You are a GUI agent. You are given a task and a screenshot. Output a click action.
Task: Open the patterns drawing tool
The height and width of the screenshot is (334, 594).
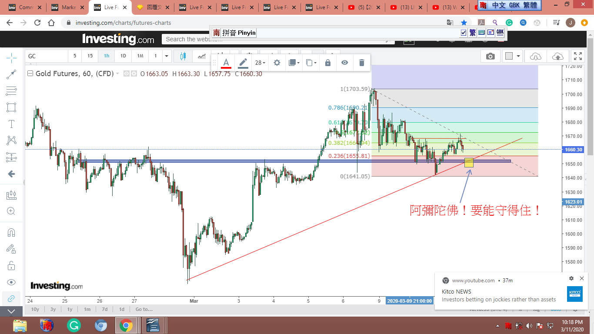[x=12, y=140]
